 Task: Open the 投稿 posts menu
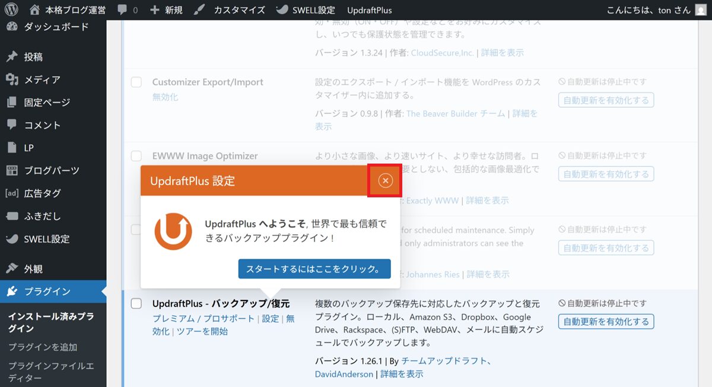click(33, 57)
